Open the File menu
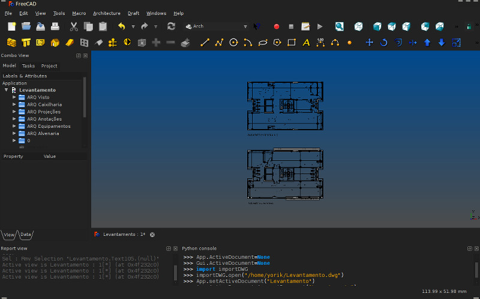The height and width of the screenshot is (299, 480). click(8, 13)
